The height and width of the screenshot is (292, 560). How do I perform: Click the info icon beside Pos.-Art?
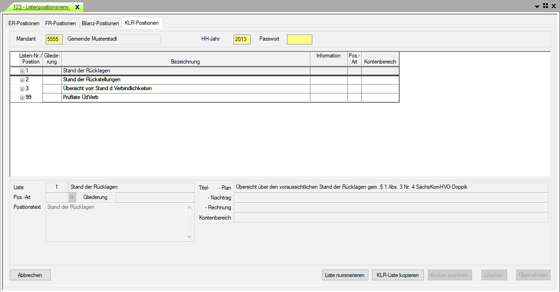click(72, 197)
